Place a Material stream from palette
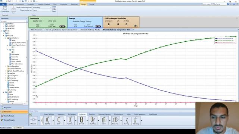Image resolution: width=239 pixels, height=134 pixels. 33,121
